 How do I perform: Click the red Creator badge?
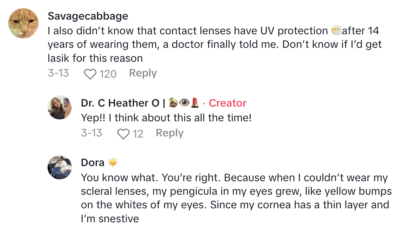227,103
